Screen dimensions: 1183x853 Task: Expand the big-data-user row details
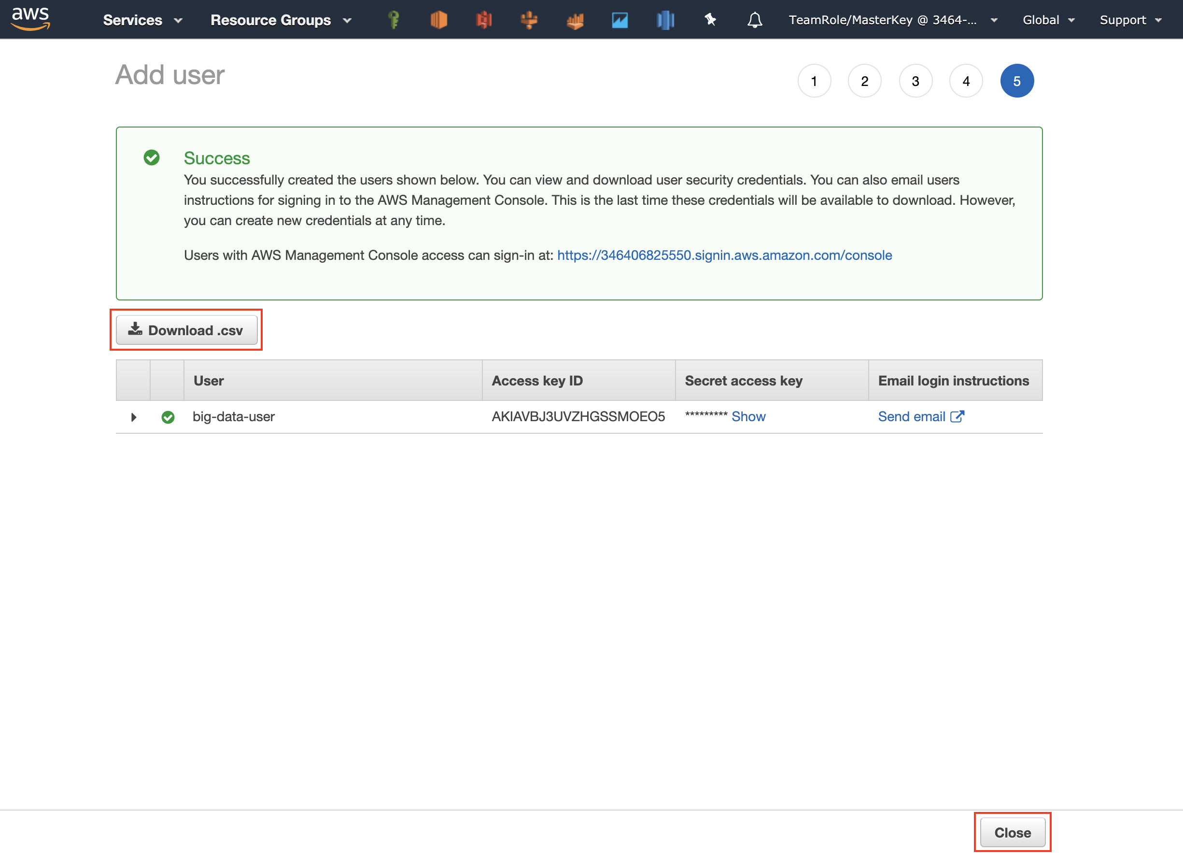pyautogui.click(x=134, y=417)
